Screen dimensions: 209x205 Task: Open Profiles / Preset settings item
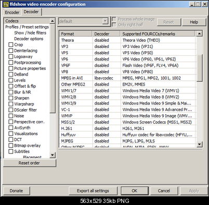27,27
